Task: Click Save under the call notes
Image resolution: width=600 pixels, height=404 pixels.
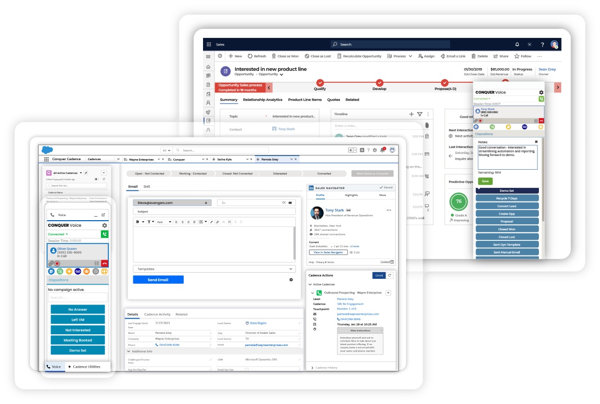Action: [485, 181]
